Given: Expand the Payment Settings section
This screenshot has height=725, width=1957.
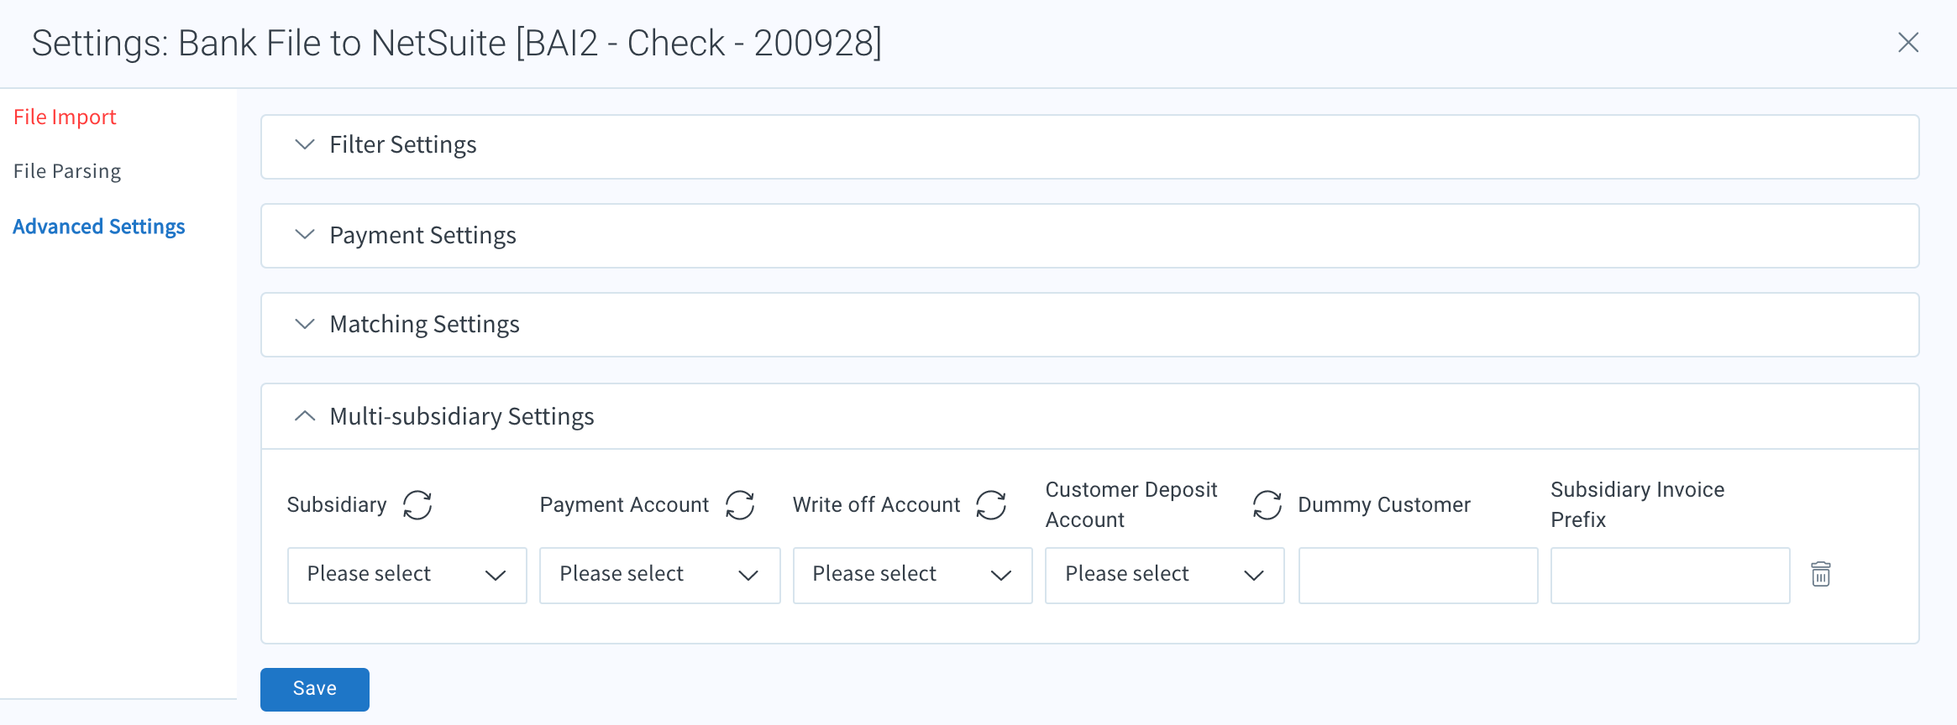Looking at the screenshot, I should coord(1089,235).
